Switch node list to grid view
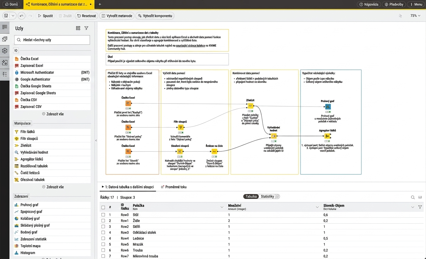 tap(78, 28)
